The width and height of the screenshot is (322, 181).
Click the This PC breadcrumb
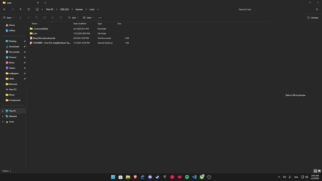[x=50, y=9]
